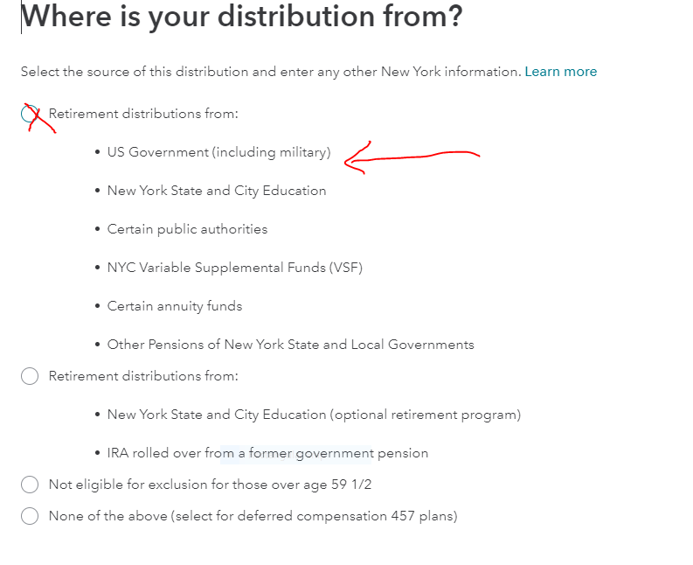This screenshot has width=693, height=565.
Task: Click the 'Where is your distribution from?' heading
Action: point(242,17)
